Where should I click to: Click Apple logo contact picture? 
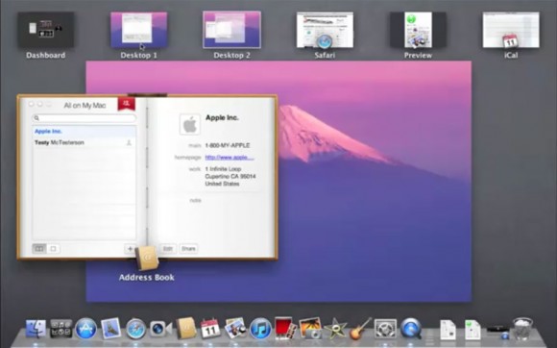[x=190, y=124]
